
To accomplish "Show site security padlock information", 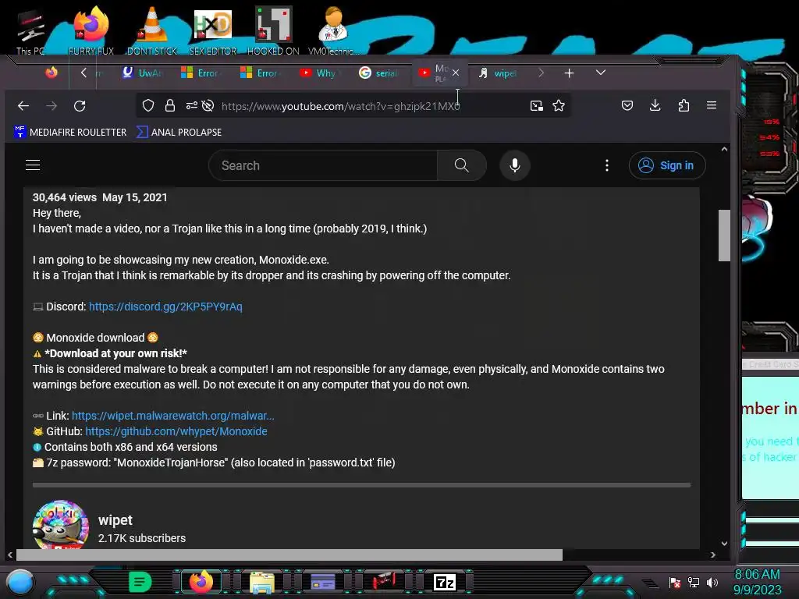I will (x=169, y=105).
